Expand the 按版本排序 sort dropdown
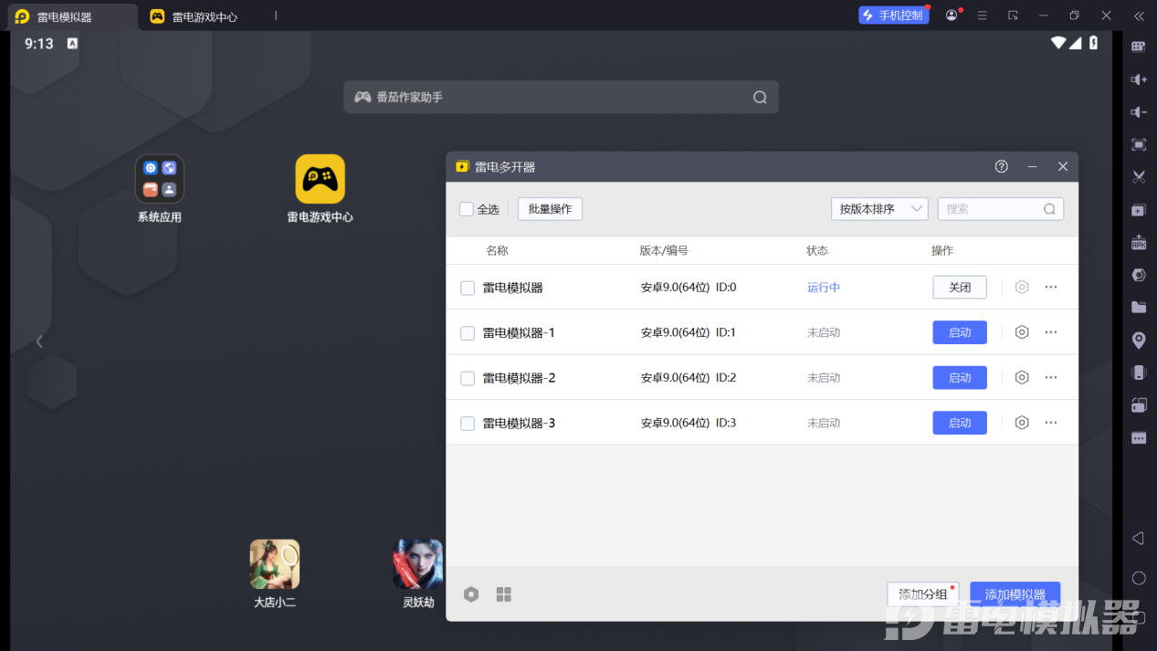 [879, 209]
